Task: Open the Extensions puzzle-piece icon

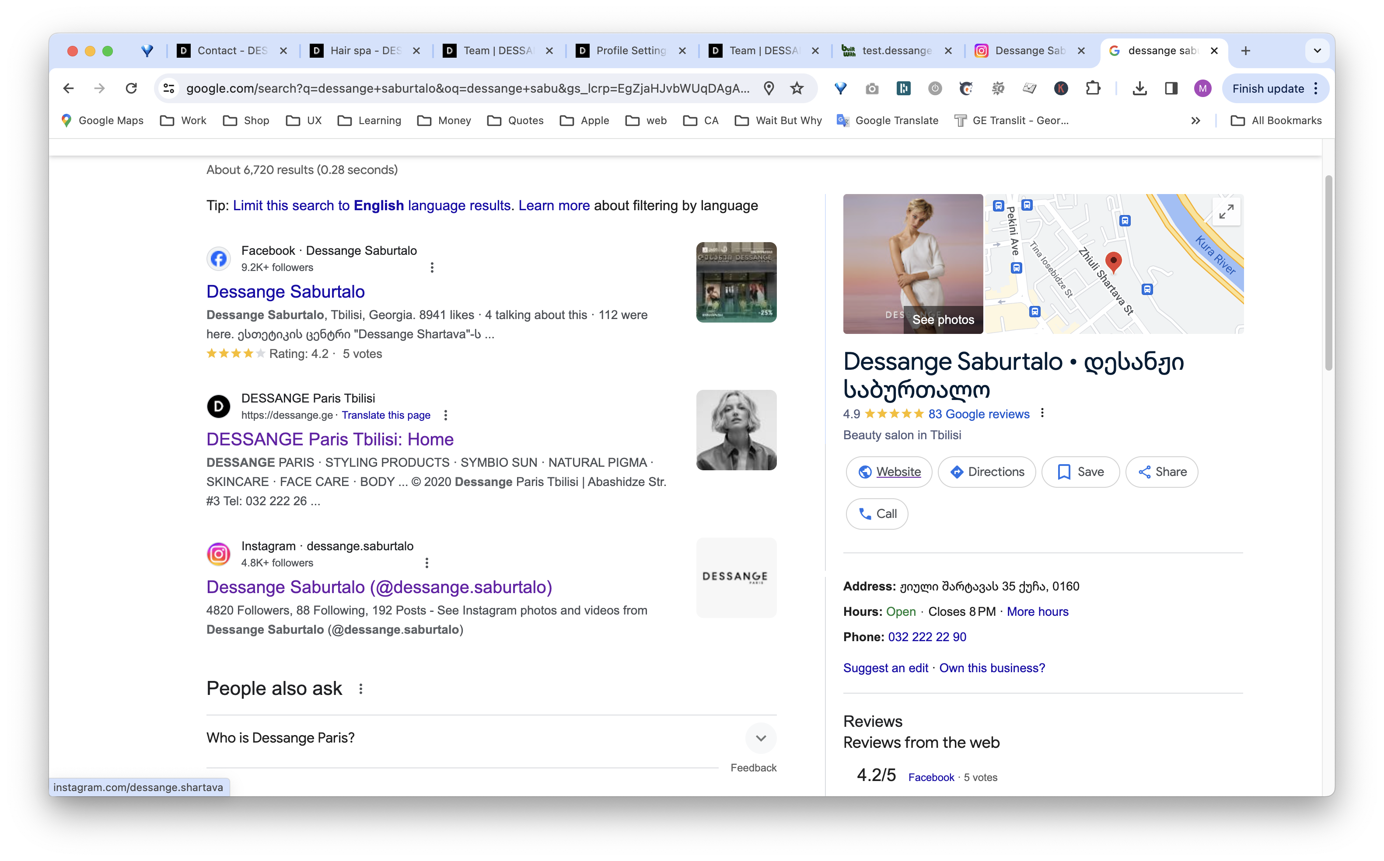Action: pyautogui.click(x=1094, y=88)
